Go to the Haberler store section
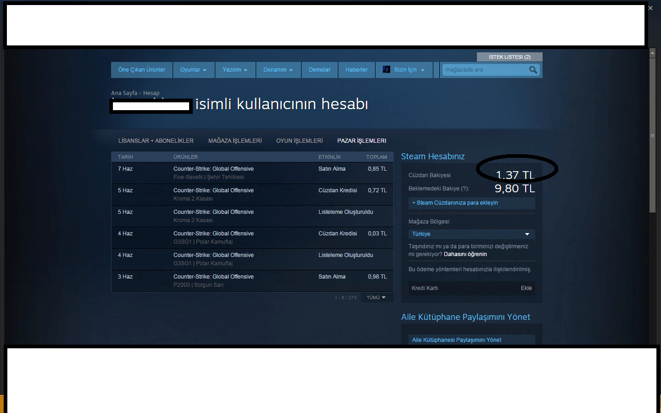The height and width of the screenshot is (413, 661). pyautogui.click(x=357, y=70)
